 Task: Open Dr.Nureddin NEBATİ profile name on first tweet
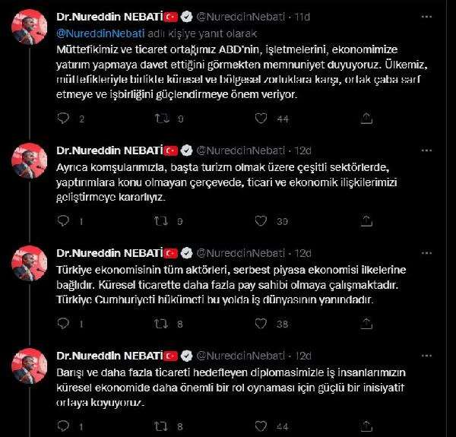109,17
